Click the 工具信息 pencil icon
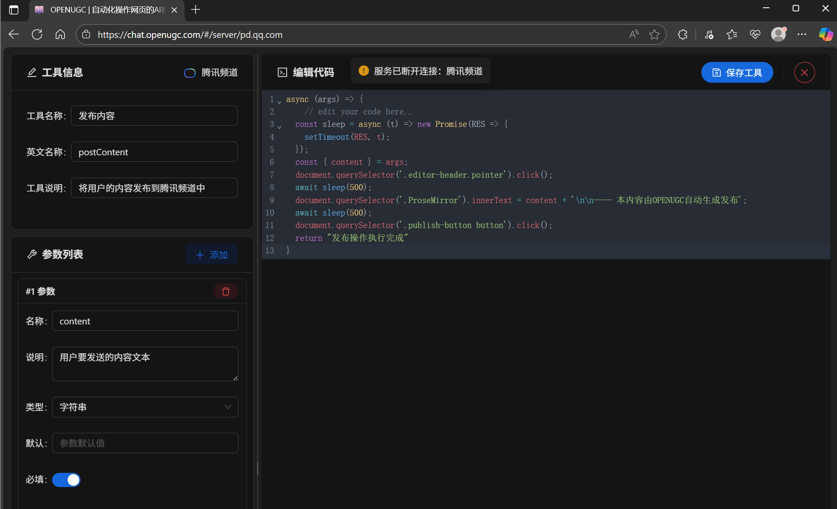Image resolution: width=837 pixels, height=509 pixels. (31, 72)
